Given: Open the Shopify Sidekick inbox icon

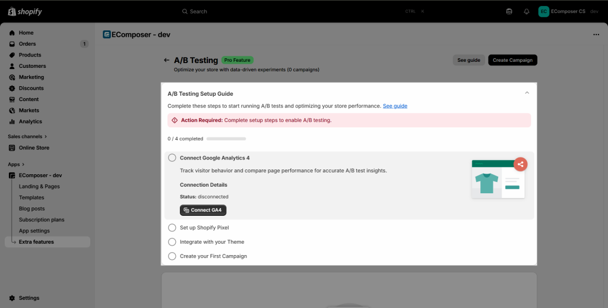Looking at the screenshot, I should coord(509,11).
